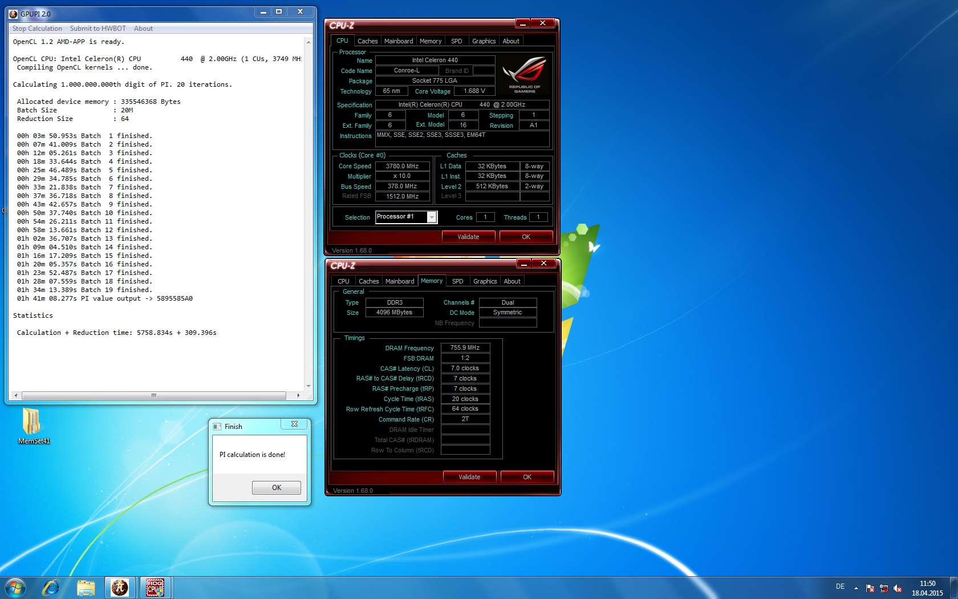Viewport: 958px width, 599px height.
Task: Click the Core Speed 3780.0 MHz field
Action: (402, 167)
